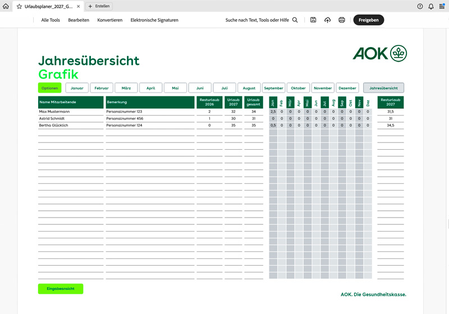Print the document using the printer icon
This screenshot has width=449, height=314.
[342, 20]
